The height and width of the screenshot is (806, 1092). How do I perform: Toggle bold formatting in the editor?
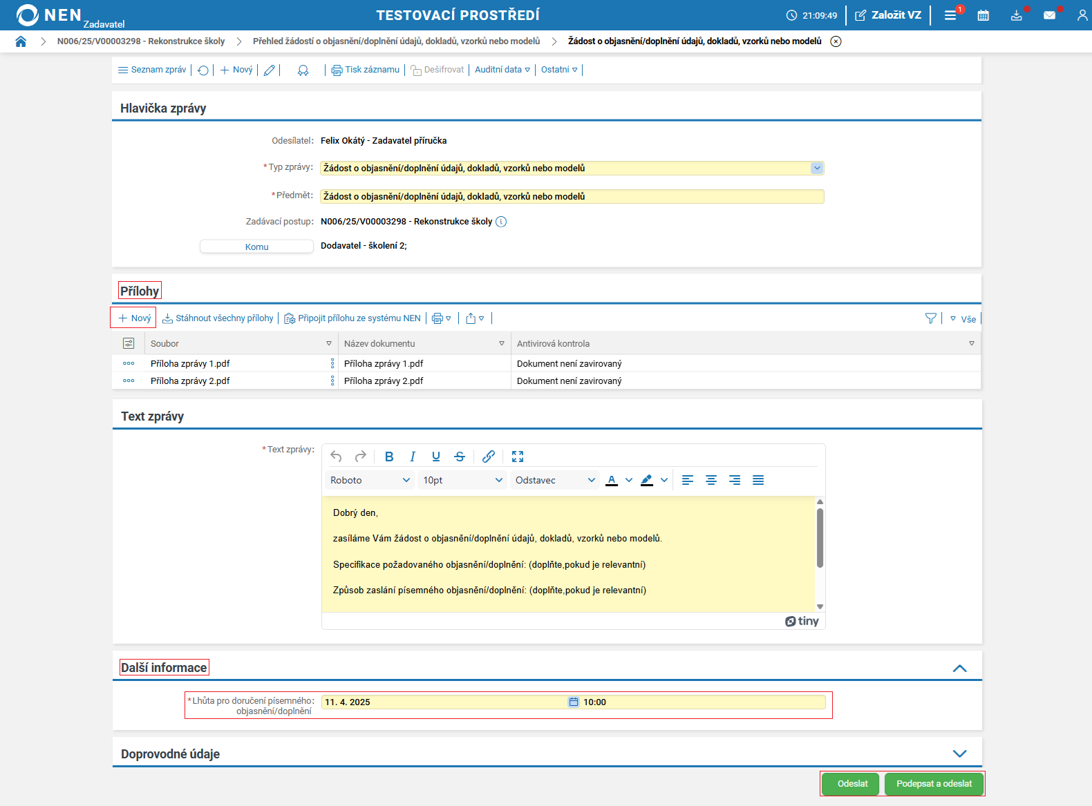coord(389,457)
